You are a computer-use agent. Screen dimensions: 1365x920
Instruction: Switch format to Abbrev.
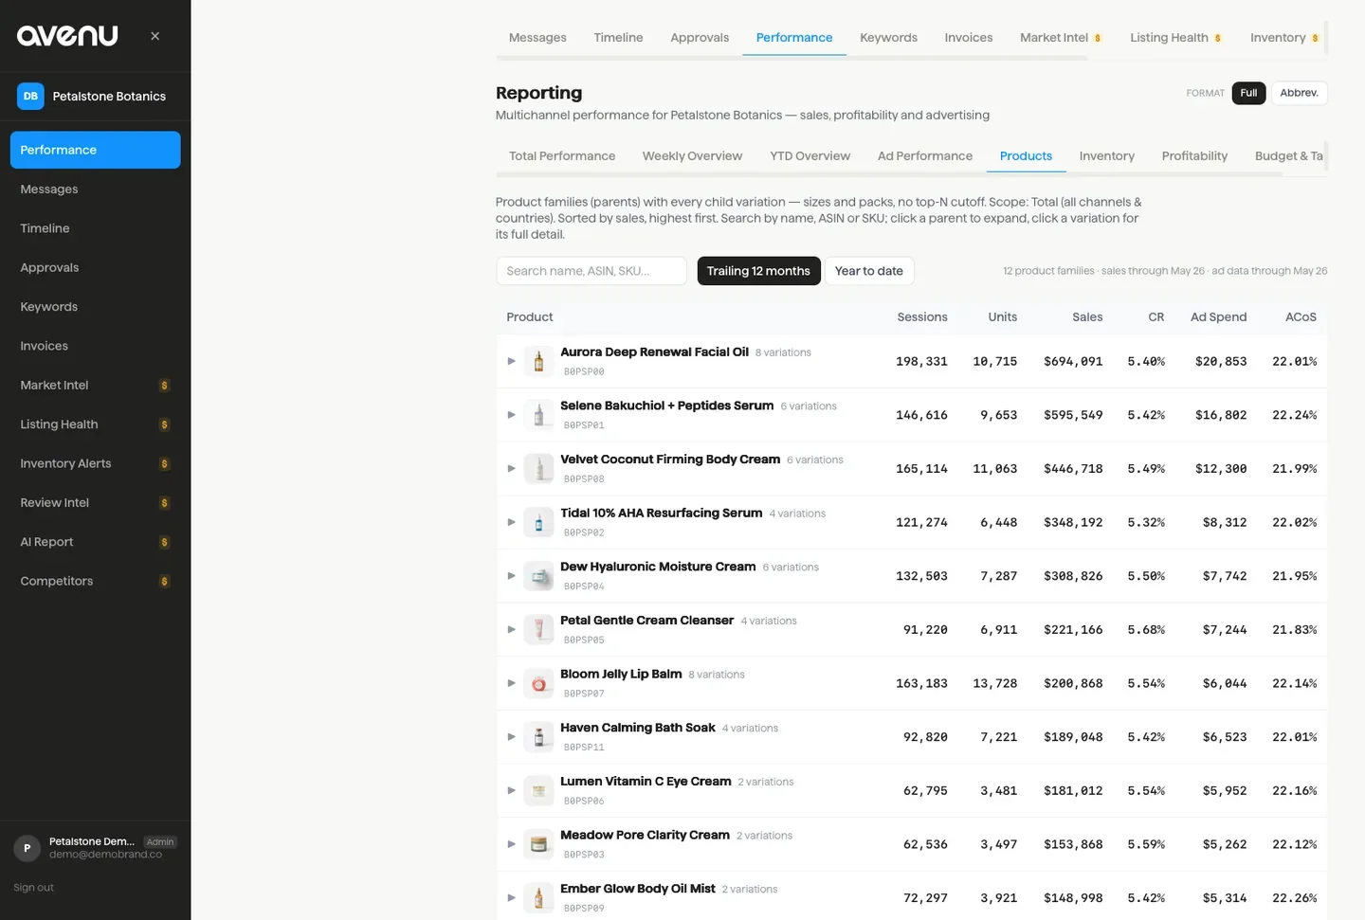click(x=1299, y=93)
